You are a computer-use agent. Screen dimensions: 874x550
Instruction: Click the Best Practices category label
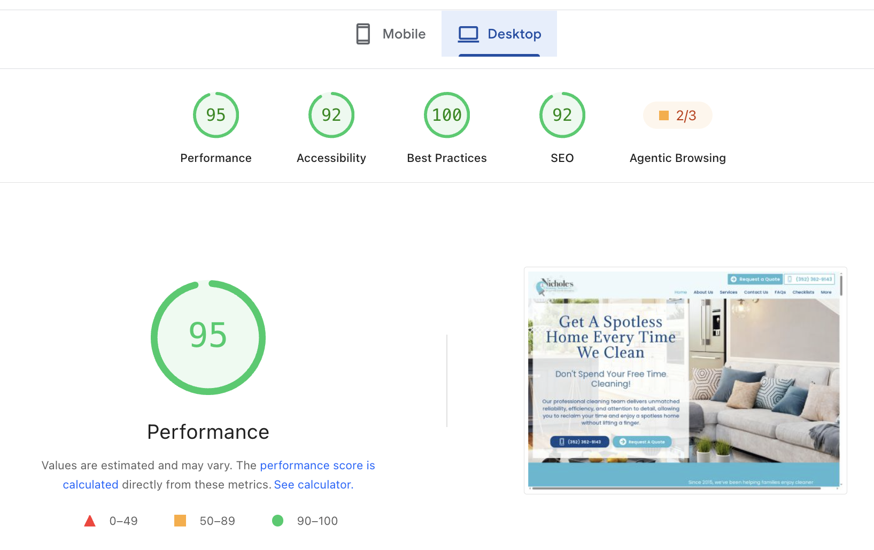(x=447, y=158)
